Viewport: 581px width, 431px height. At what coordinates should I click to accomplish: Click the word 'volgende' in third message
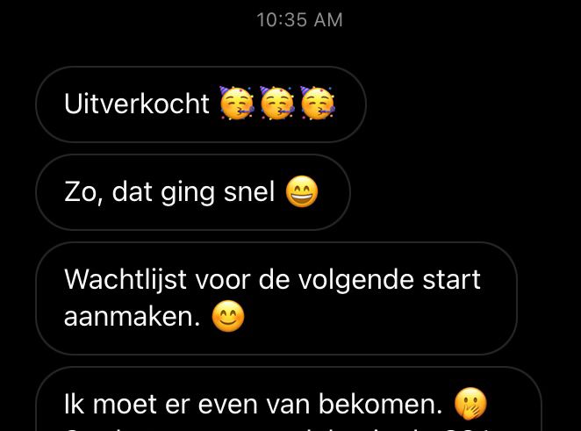point(356,280)
